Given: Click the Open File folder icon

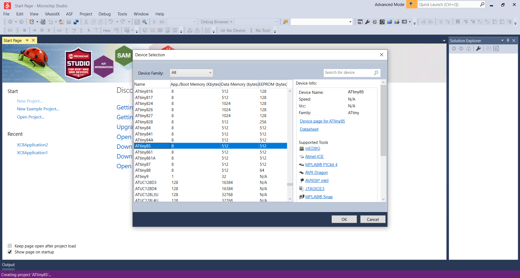Looking at the screenshot, I should tap(61, 22).
